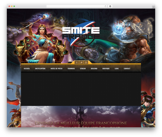The height and width of the screenshot is (137, 162).
Task: Open the Stream menu item
Action: coord(83,69)
